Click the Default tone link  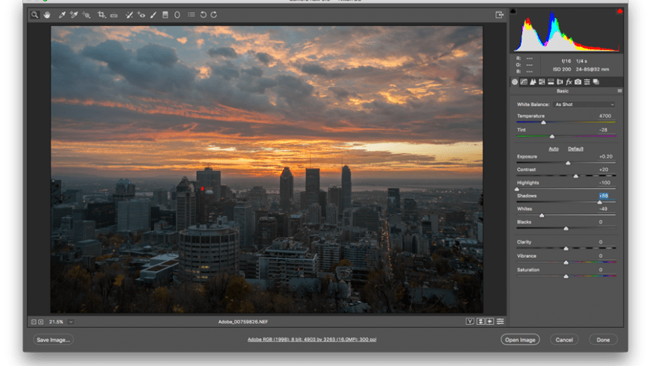tap(575, 149)
